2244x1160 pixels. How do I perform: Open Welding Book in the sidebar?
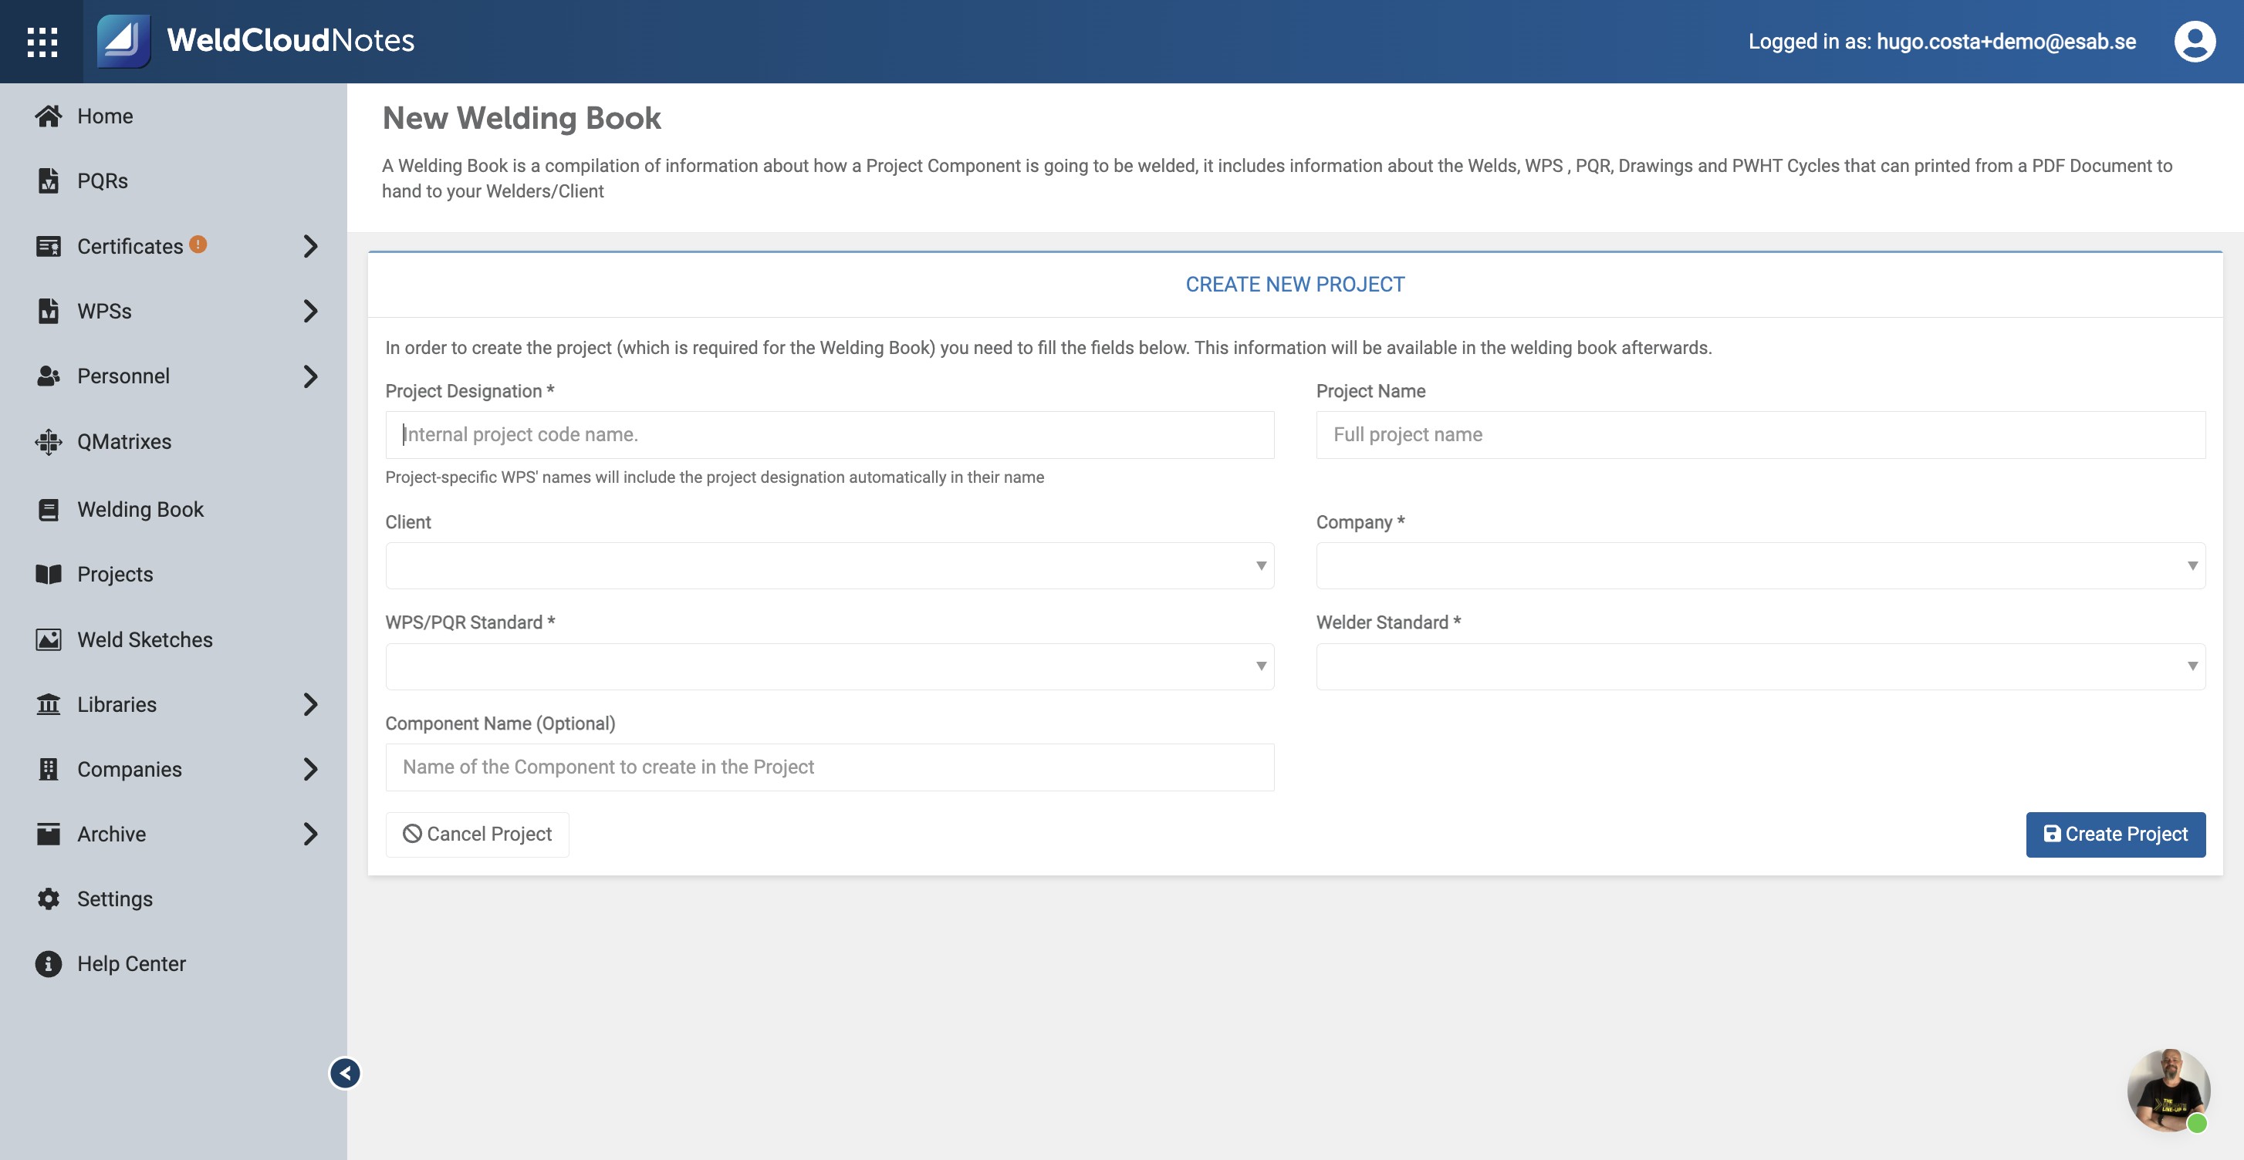click(x=140, y=510)
